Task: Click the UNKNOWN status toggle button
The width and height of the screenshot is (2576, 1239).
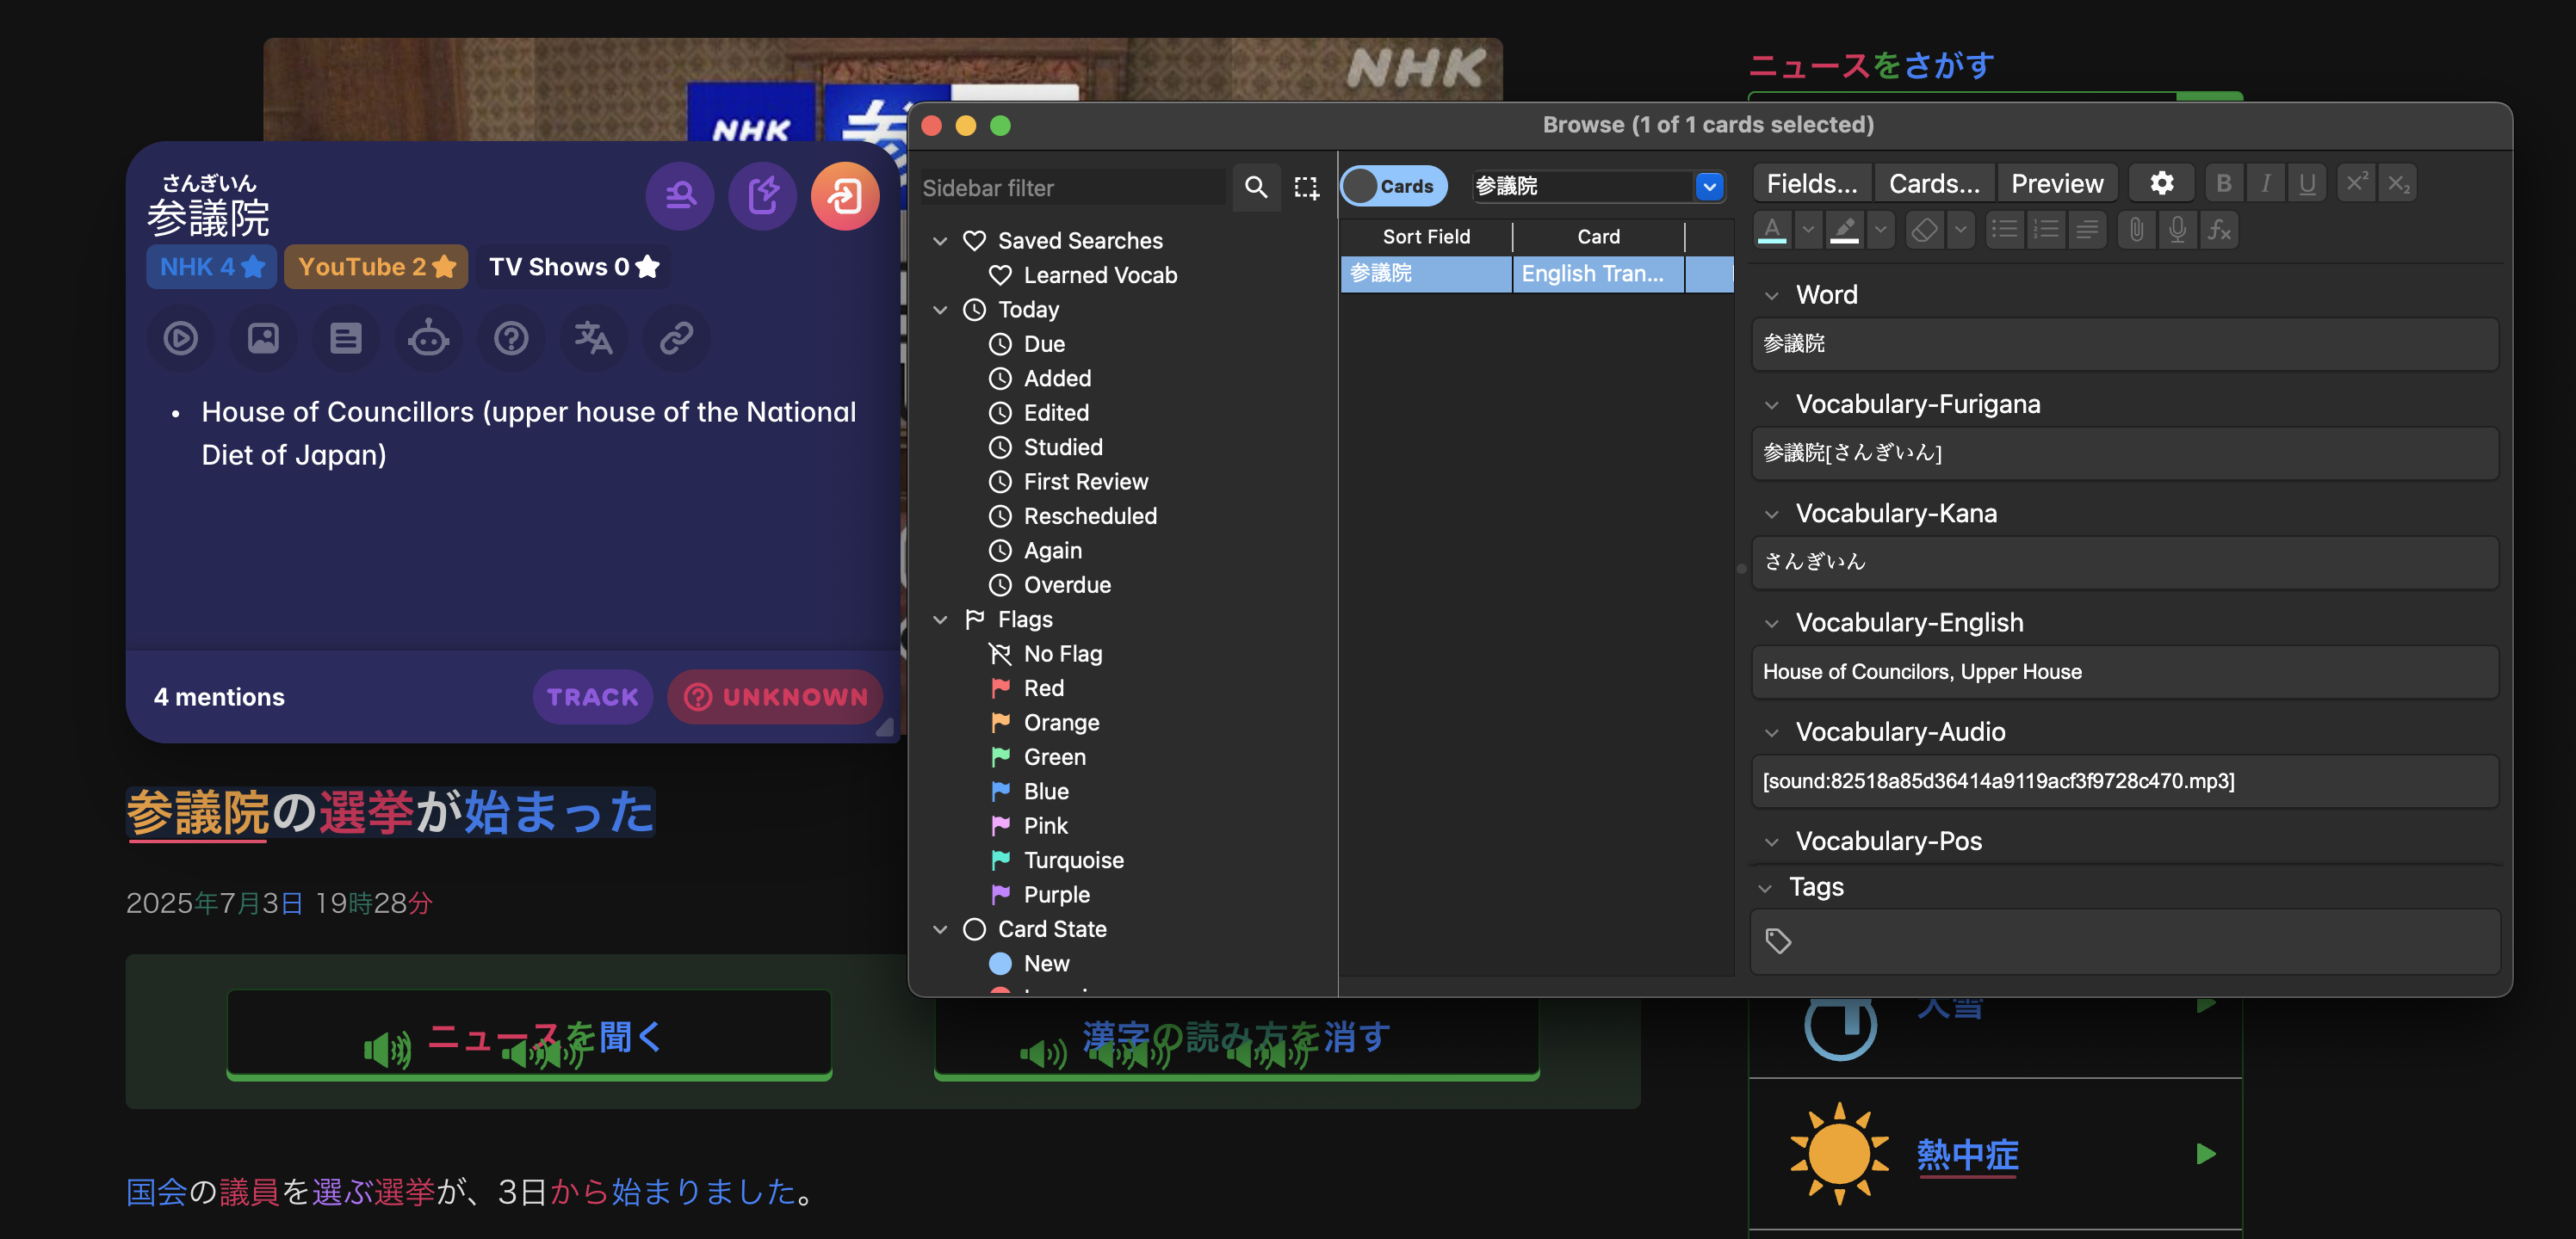Action: (x=775, y=698)
